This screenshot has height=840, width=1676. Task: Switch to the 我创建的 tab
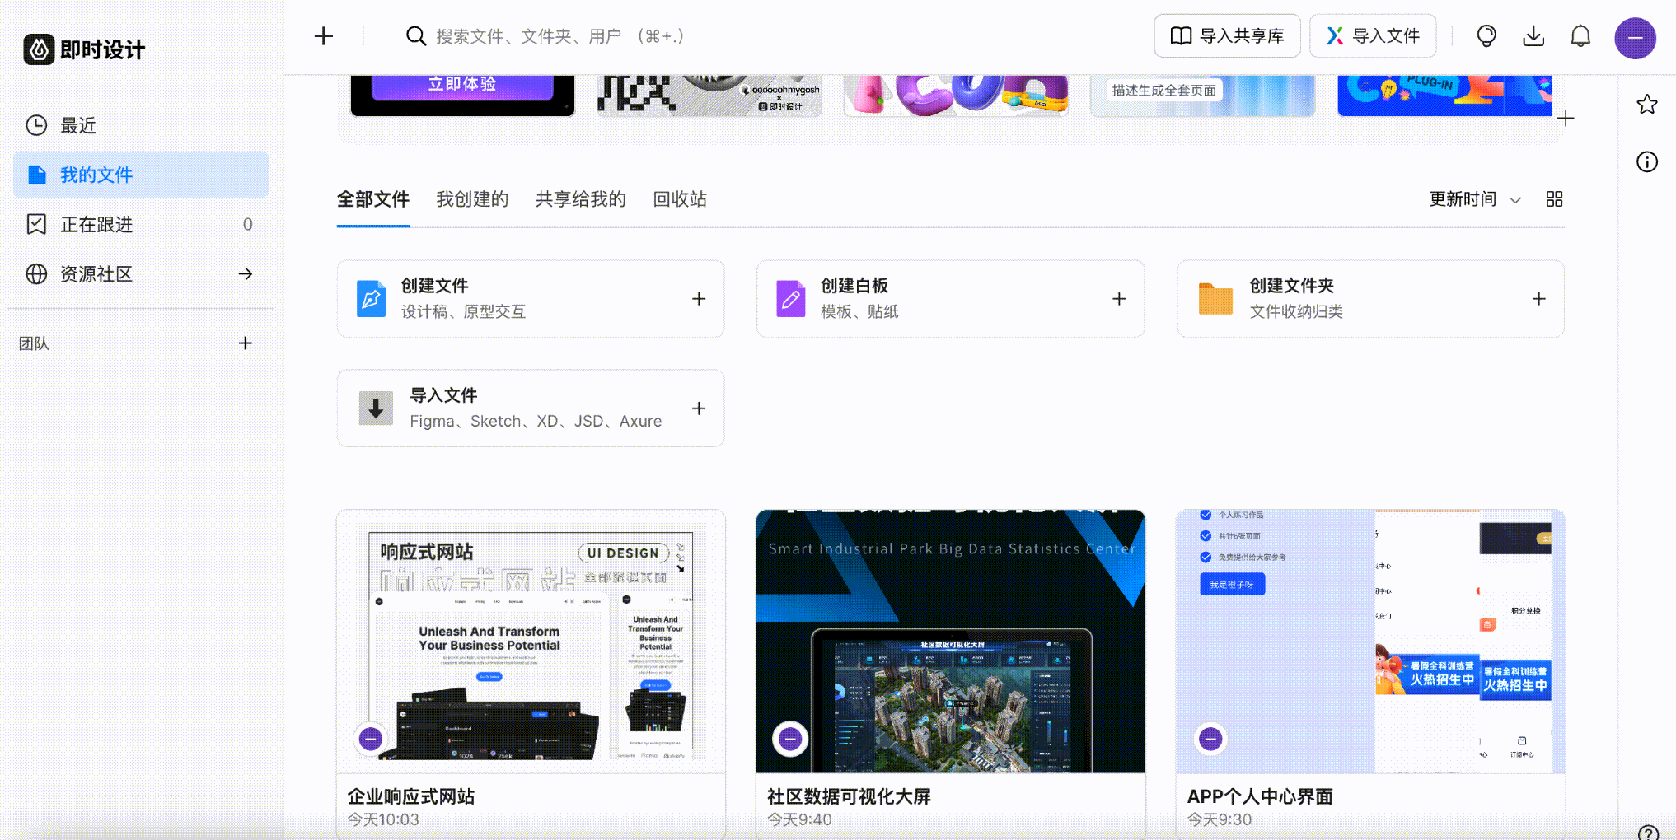pyautogui.click(x=472, y=199)
